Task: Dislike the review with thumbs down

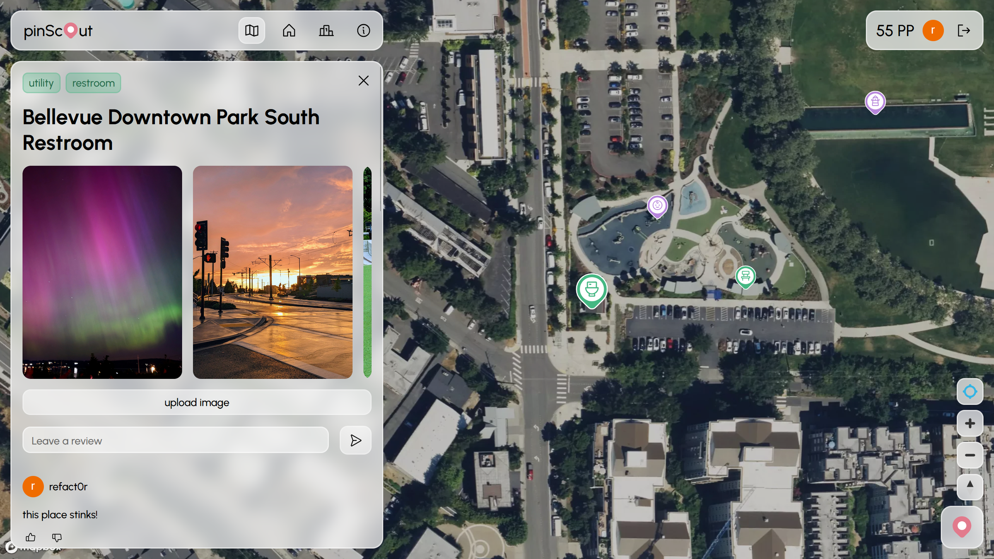Action: [57, 537]
